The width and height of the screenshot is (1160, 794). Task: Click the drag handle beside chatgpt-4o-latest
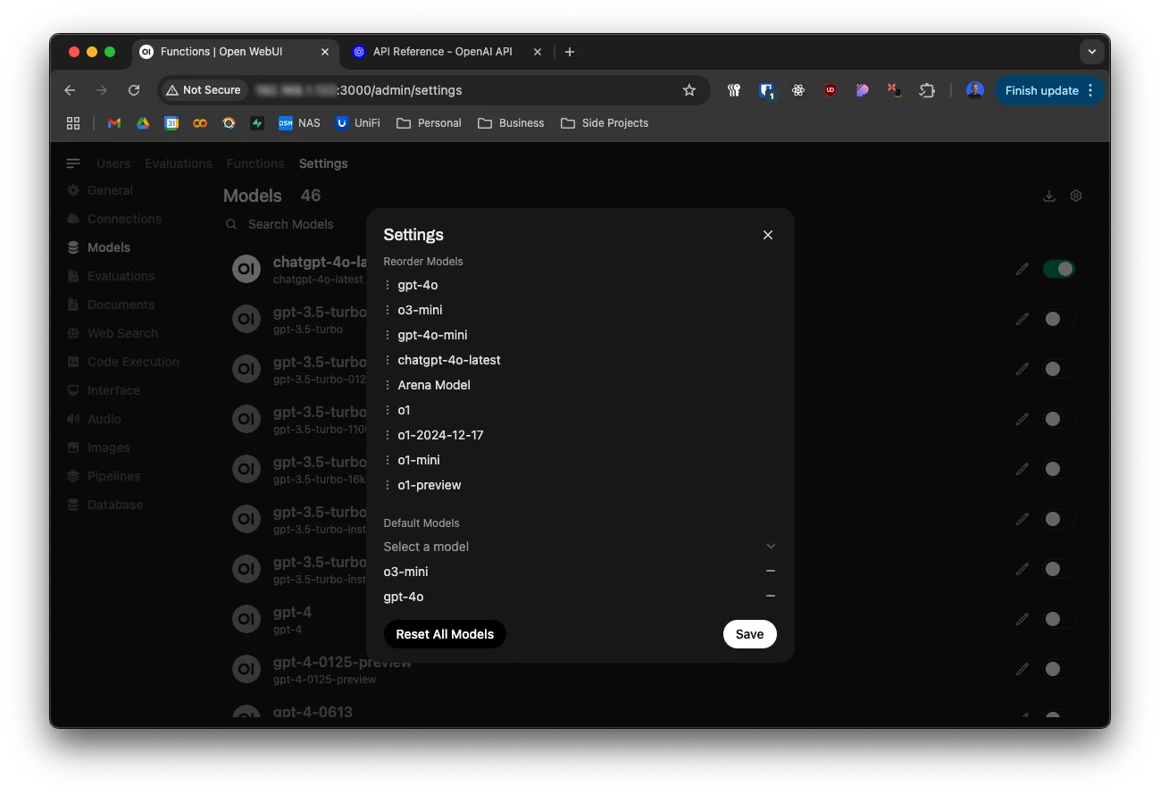[x=388, y=360]
